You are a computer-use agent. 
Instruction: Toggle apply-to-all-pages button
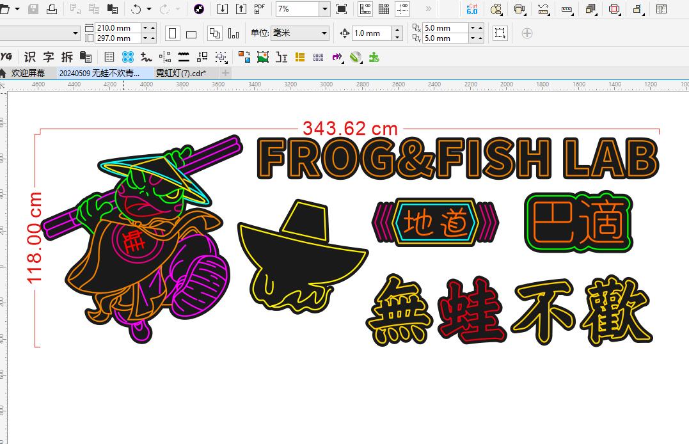215,33
